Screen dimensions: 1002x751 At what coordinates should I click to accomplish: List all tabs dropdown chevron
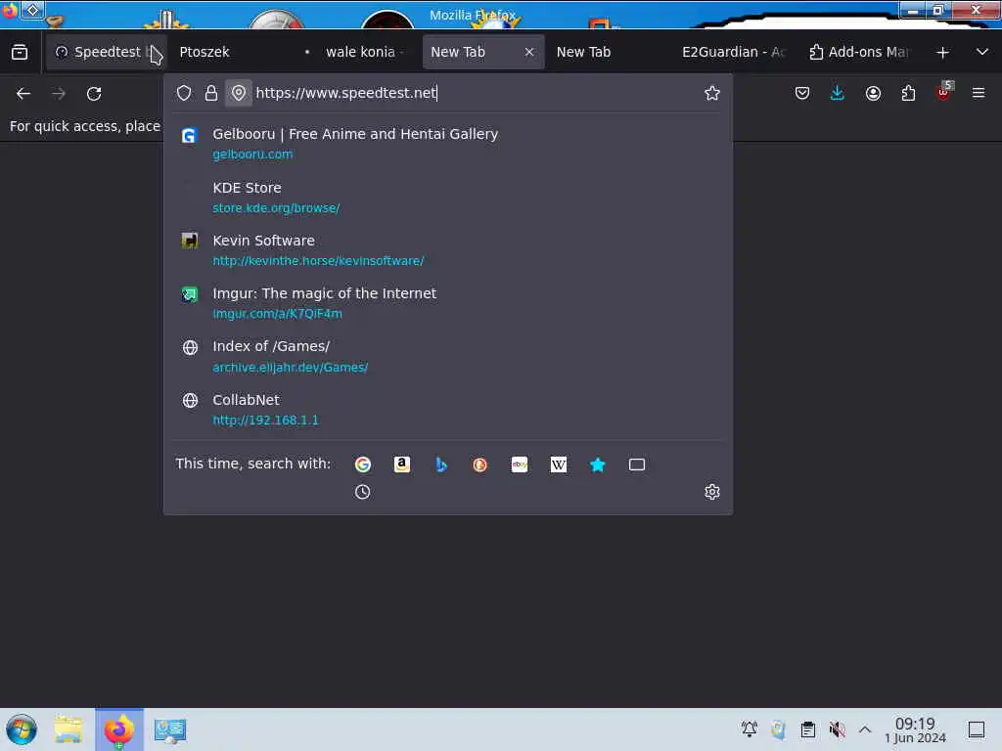pos(982,52)
